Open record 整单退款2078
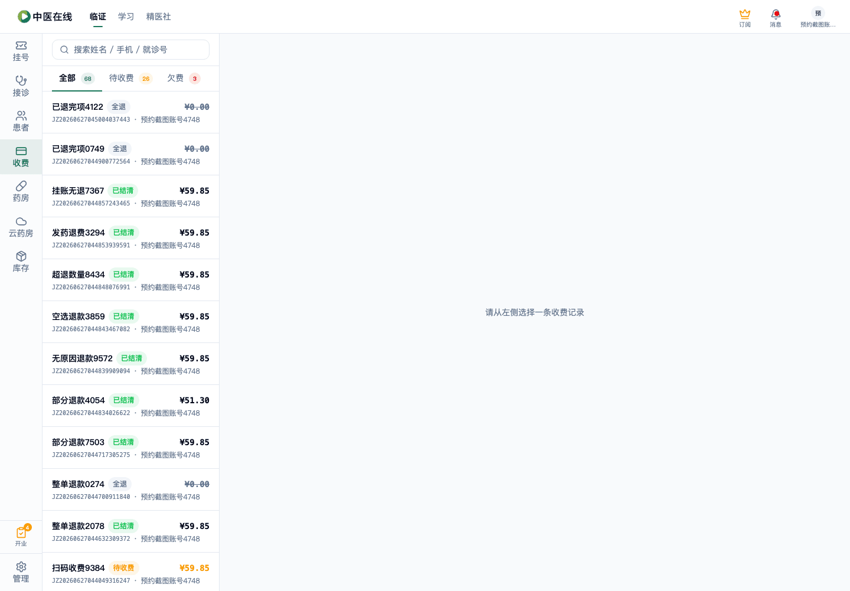The image size is (850, 591). point(130,531)
